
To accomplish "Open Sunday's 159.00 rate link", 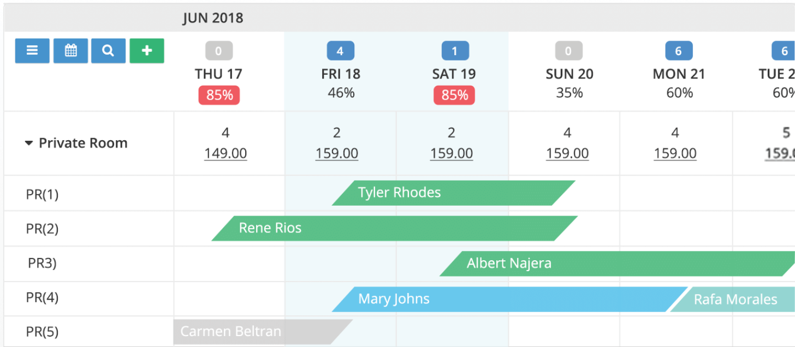I will pyautogui.click(x=567, y=153).
